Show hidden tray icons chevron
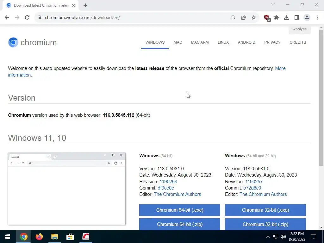The width and height of the screenshot is (324, 243). pos(268,237)
